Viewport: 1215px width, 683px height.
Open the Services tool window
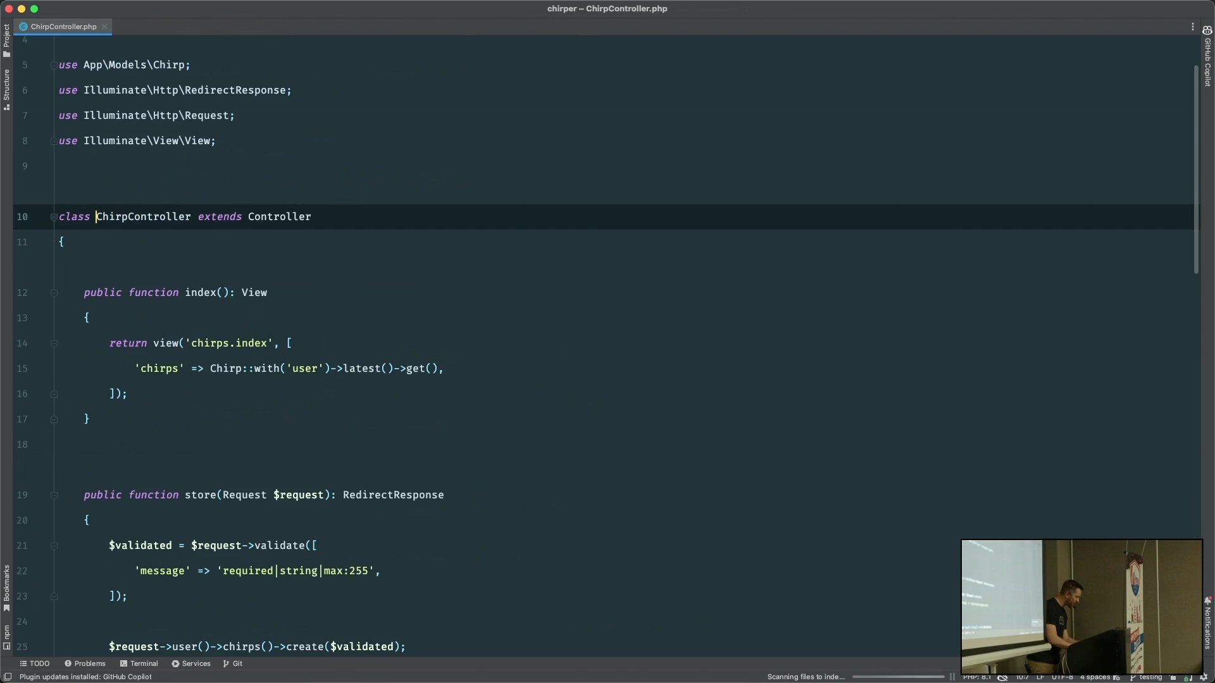[190, 663]
